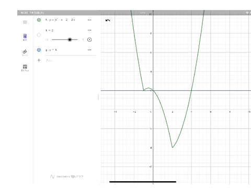Click the Wi-Fi status icon

click(247, 13)
